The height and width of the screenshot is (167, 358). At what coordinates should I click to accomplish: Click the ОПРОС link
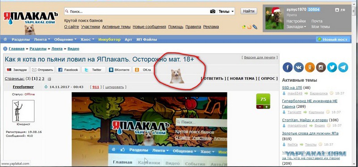coord(268,79)
